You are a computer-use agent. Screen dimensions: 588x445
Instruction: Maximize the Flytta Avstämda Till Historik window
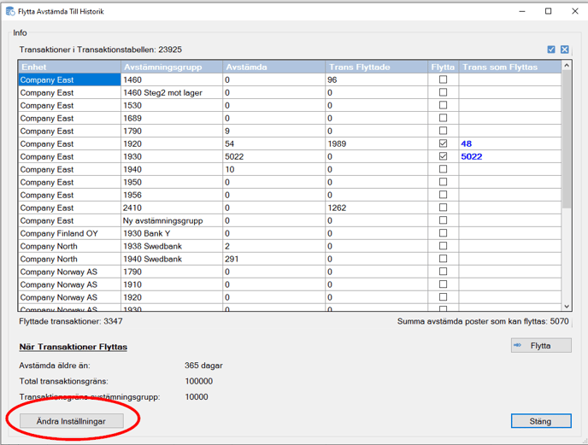pos(548,11)
